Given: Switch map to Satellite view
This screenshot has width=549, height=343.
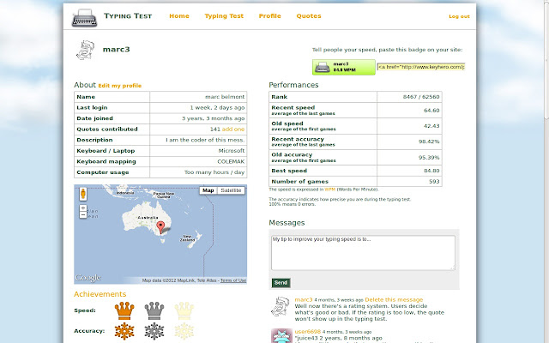Looking at the screenshot, I should (x=231, y=190).
